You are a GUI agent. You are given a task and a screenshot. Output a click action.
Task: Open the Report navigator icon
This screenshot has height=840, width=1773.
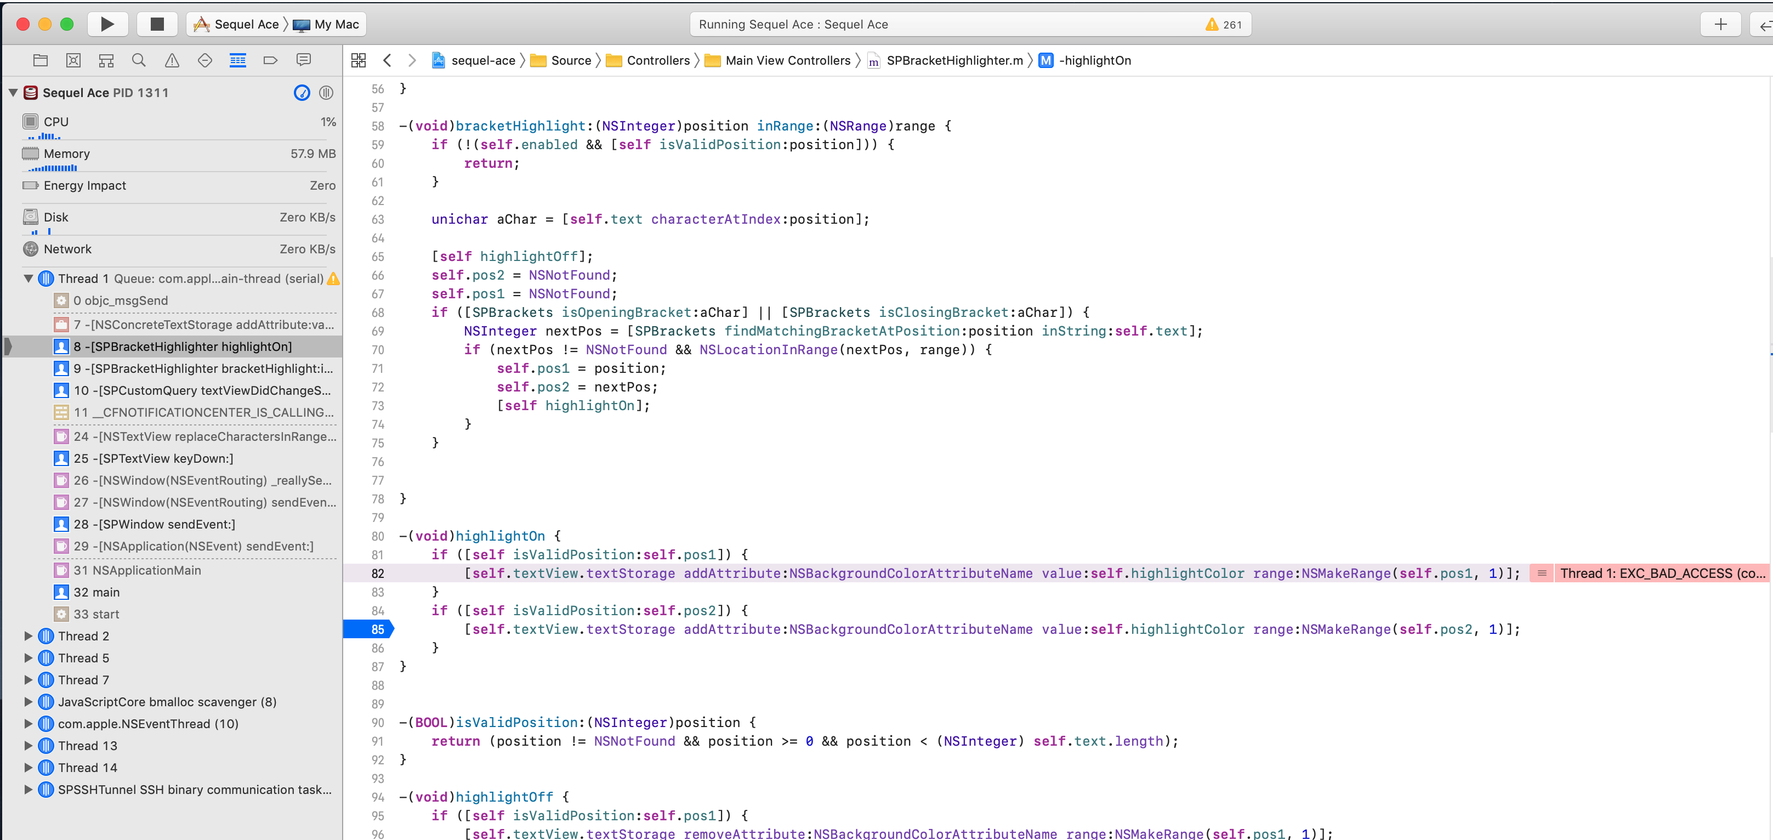304,61
